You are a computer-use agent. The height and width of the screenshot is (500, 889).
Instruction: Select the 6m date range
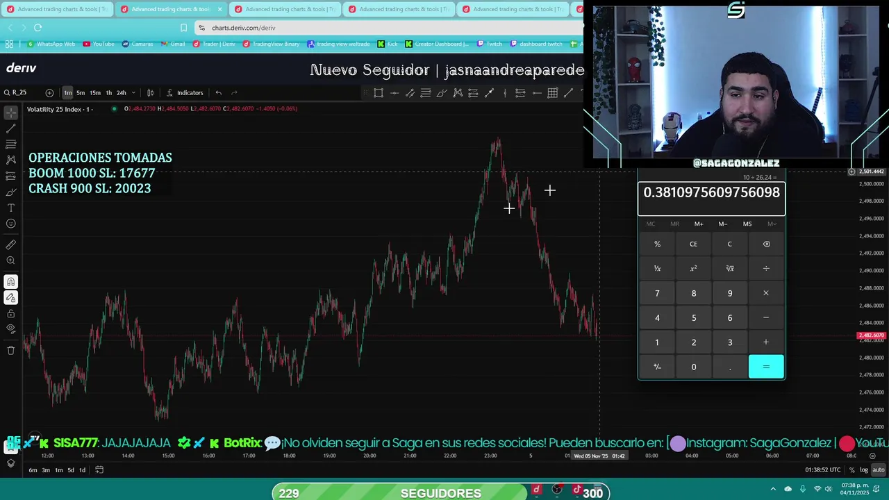(33, 470)
